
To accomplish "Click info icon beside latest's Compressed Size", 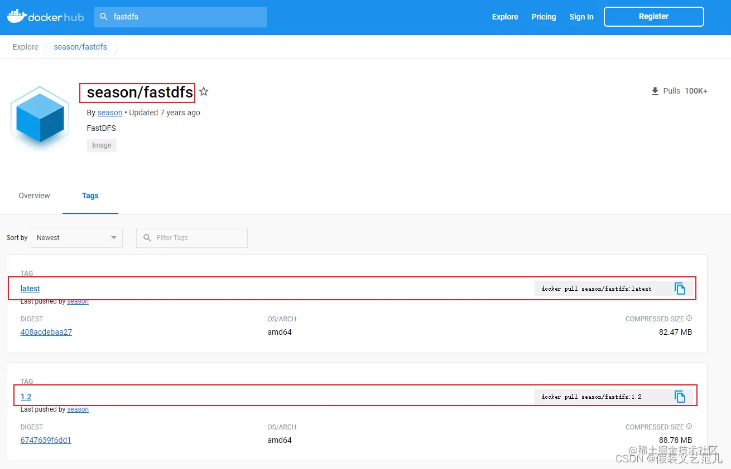I will [689, 319].
